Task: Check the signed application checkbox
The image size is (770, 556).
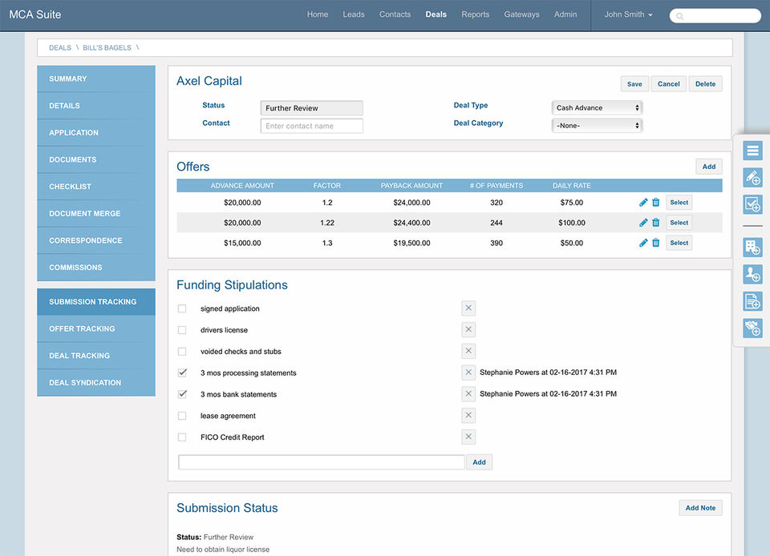Action: pyautogui.click(x=182, y=308)
